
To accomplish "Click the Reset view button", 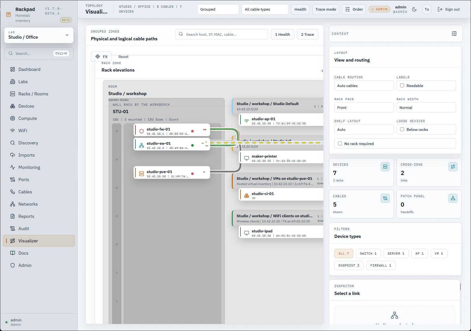I will (123, 57).
